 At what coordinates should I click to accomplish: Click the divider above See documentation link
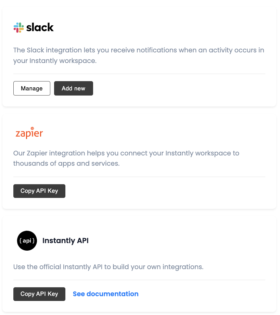[x=139, y=280]
